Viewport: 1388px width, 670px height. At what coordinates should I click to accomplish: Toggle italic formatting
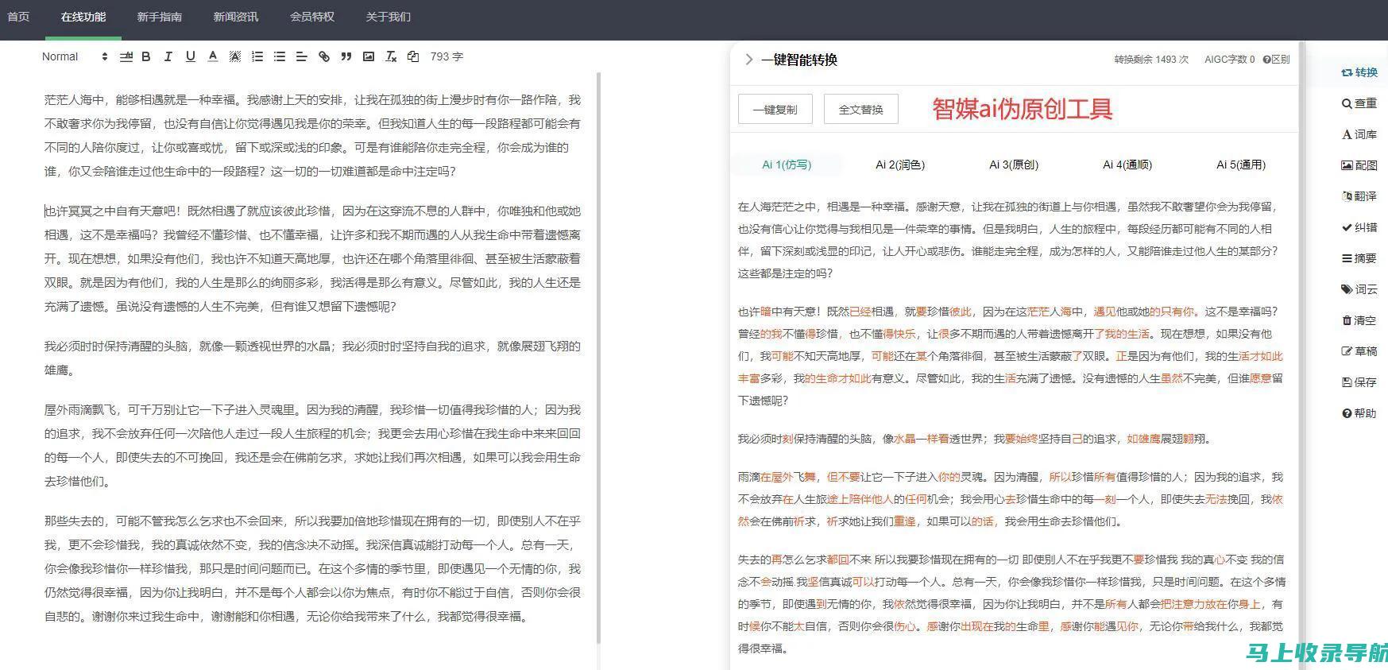tap(168, 56)
